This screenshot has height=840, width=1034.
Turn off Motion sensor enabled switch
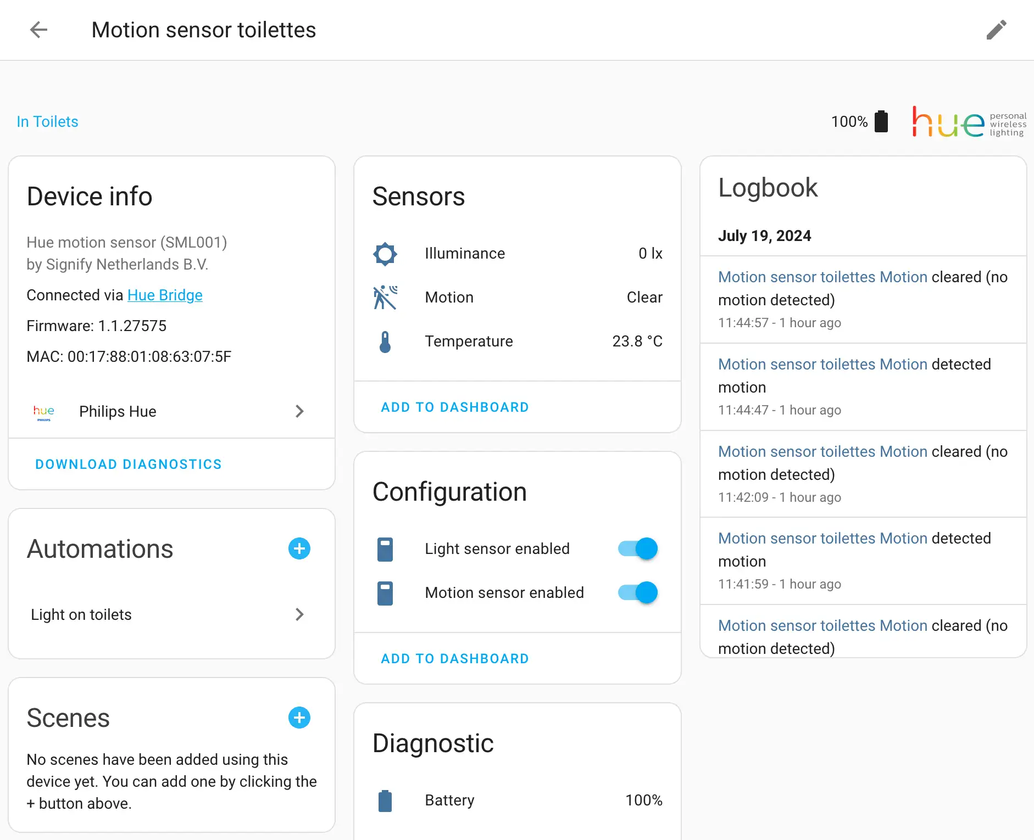tap(637, 592)
